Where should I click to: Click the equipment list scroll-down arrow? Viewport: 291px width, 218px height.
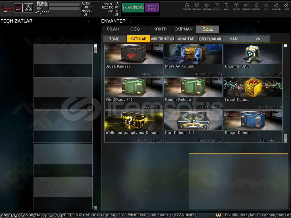(95, 208)
